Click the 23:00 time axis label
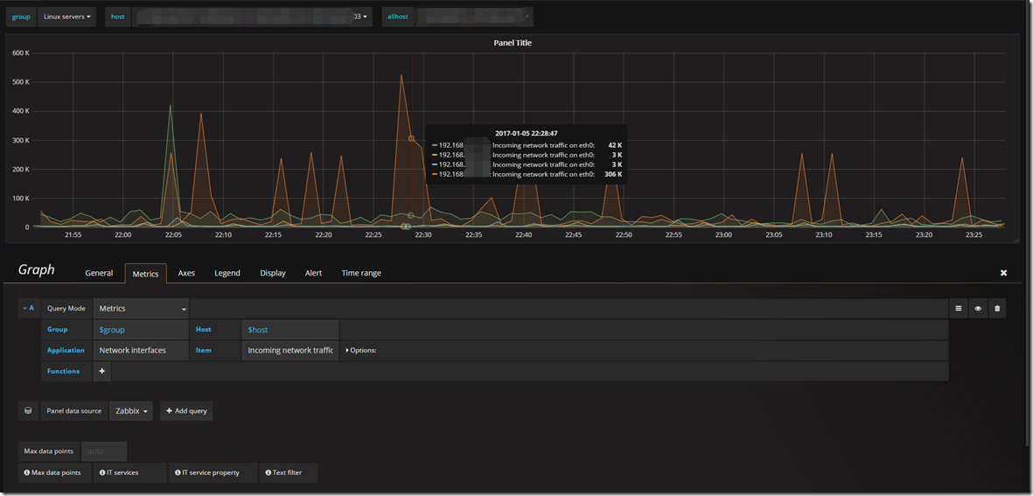1033x496 pixels. click(x=724, y=234)
